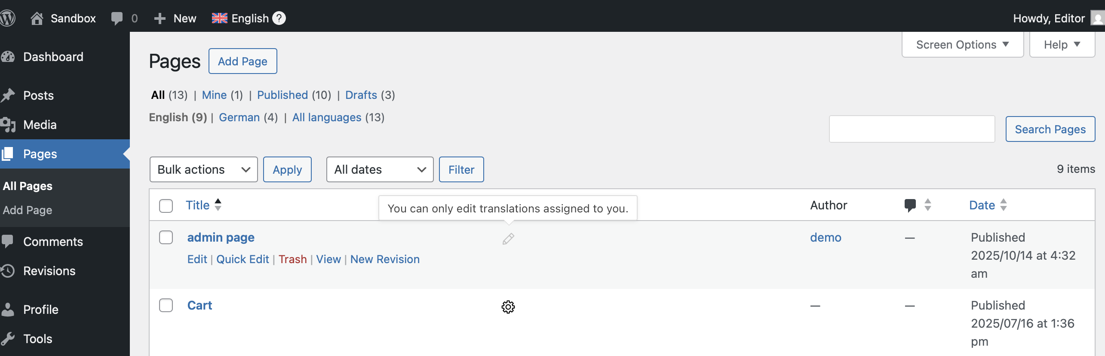
Task: Move admin page to Trash
Action: pos(292,259)
